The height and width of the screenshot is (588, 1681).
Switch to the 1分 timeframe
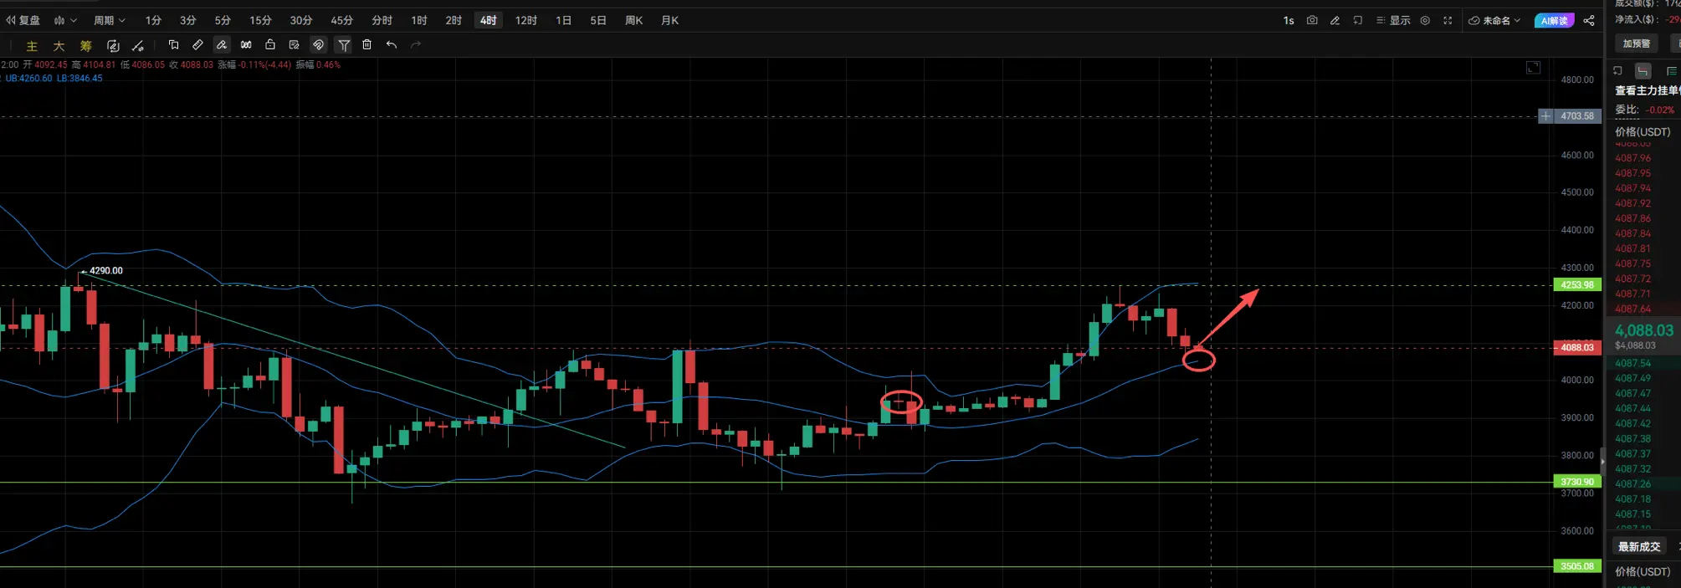click(x=153, y=20)
